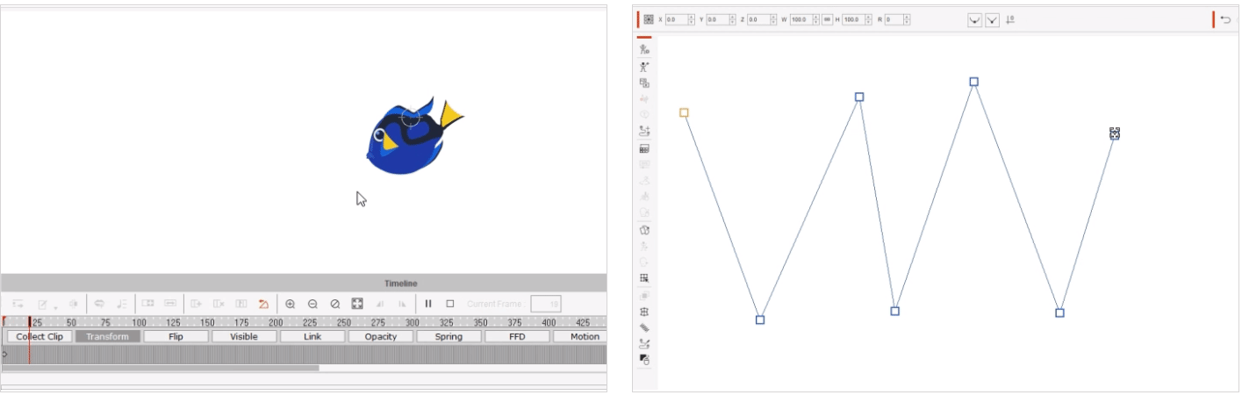Pause playback in the Timeline

tap(428, 304)
